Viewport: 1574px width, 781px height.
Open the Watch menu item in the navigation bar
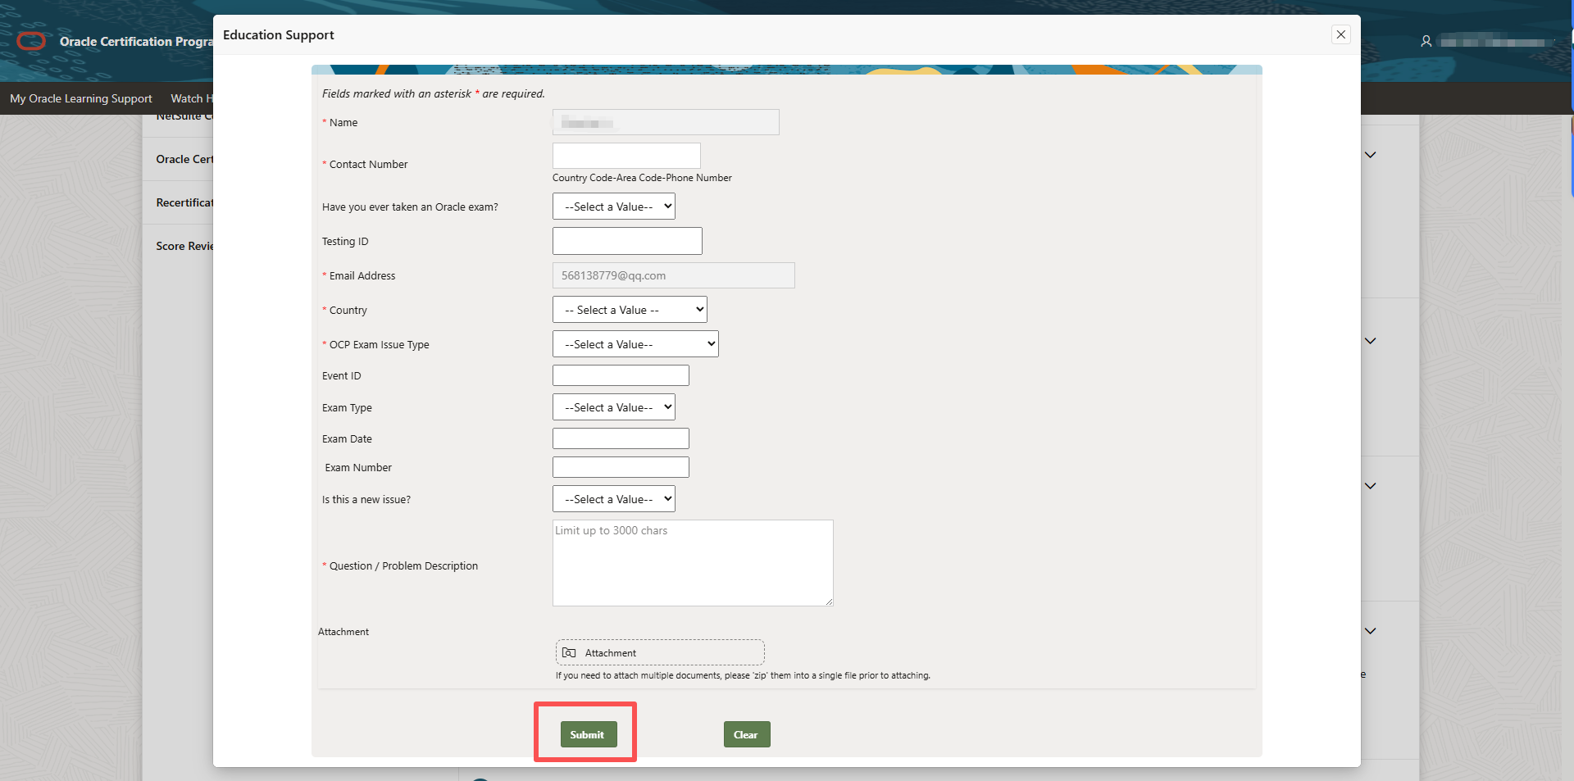191,98
